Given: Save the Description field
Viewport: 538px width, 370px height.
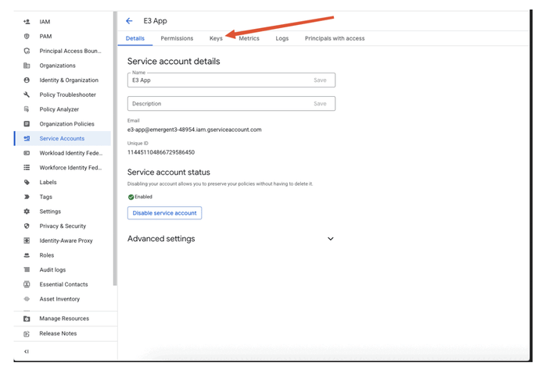Looking at the screenshot, I should (320, 104).
